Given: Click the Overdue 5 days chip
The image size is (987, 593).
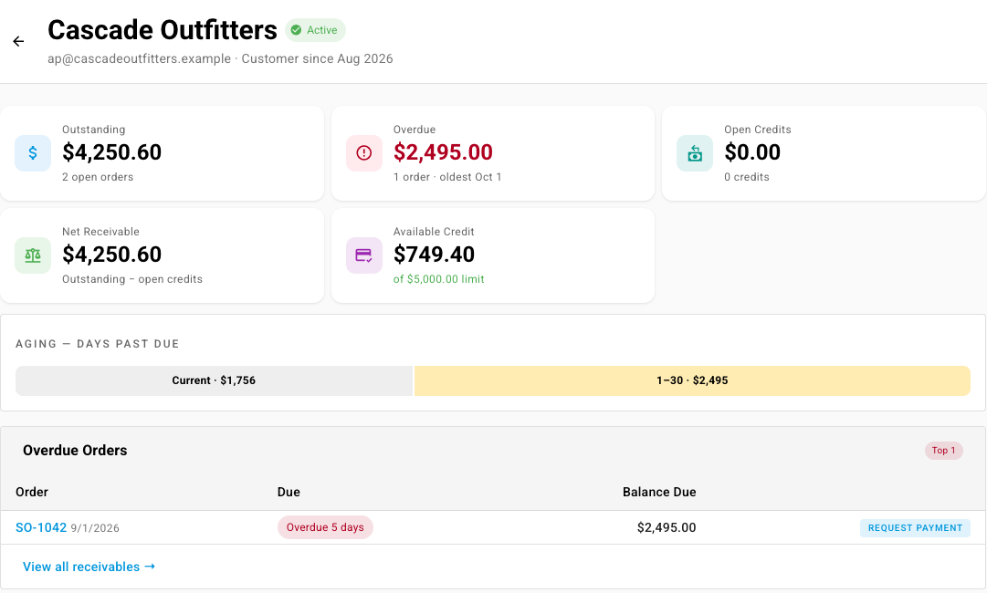Looking at the screenshot, I should pyautogui.click(x=325, y=527).
